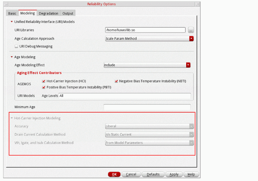Open Age Modeling Effect dropdown

(147, 65)
